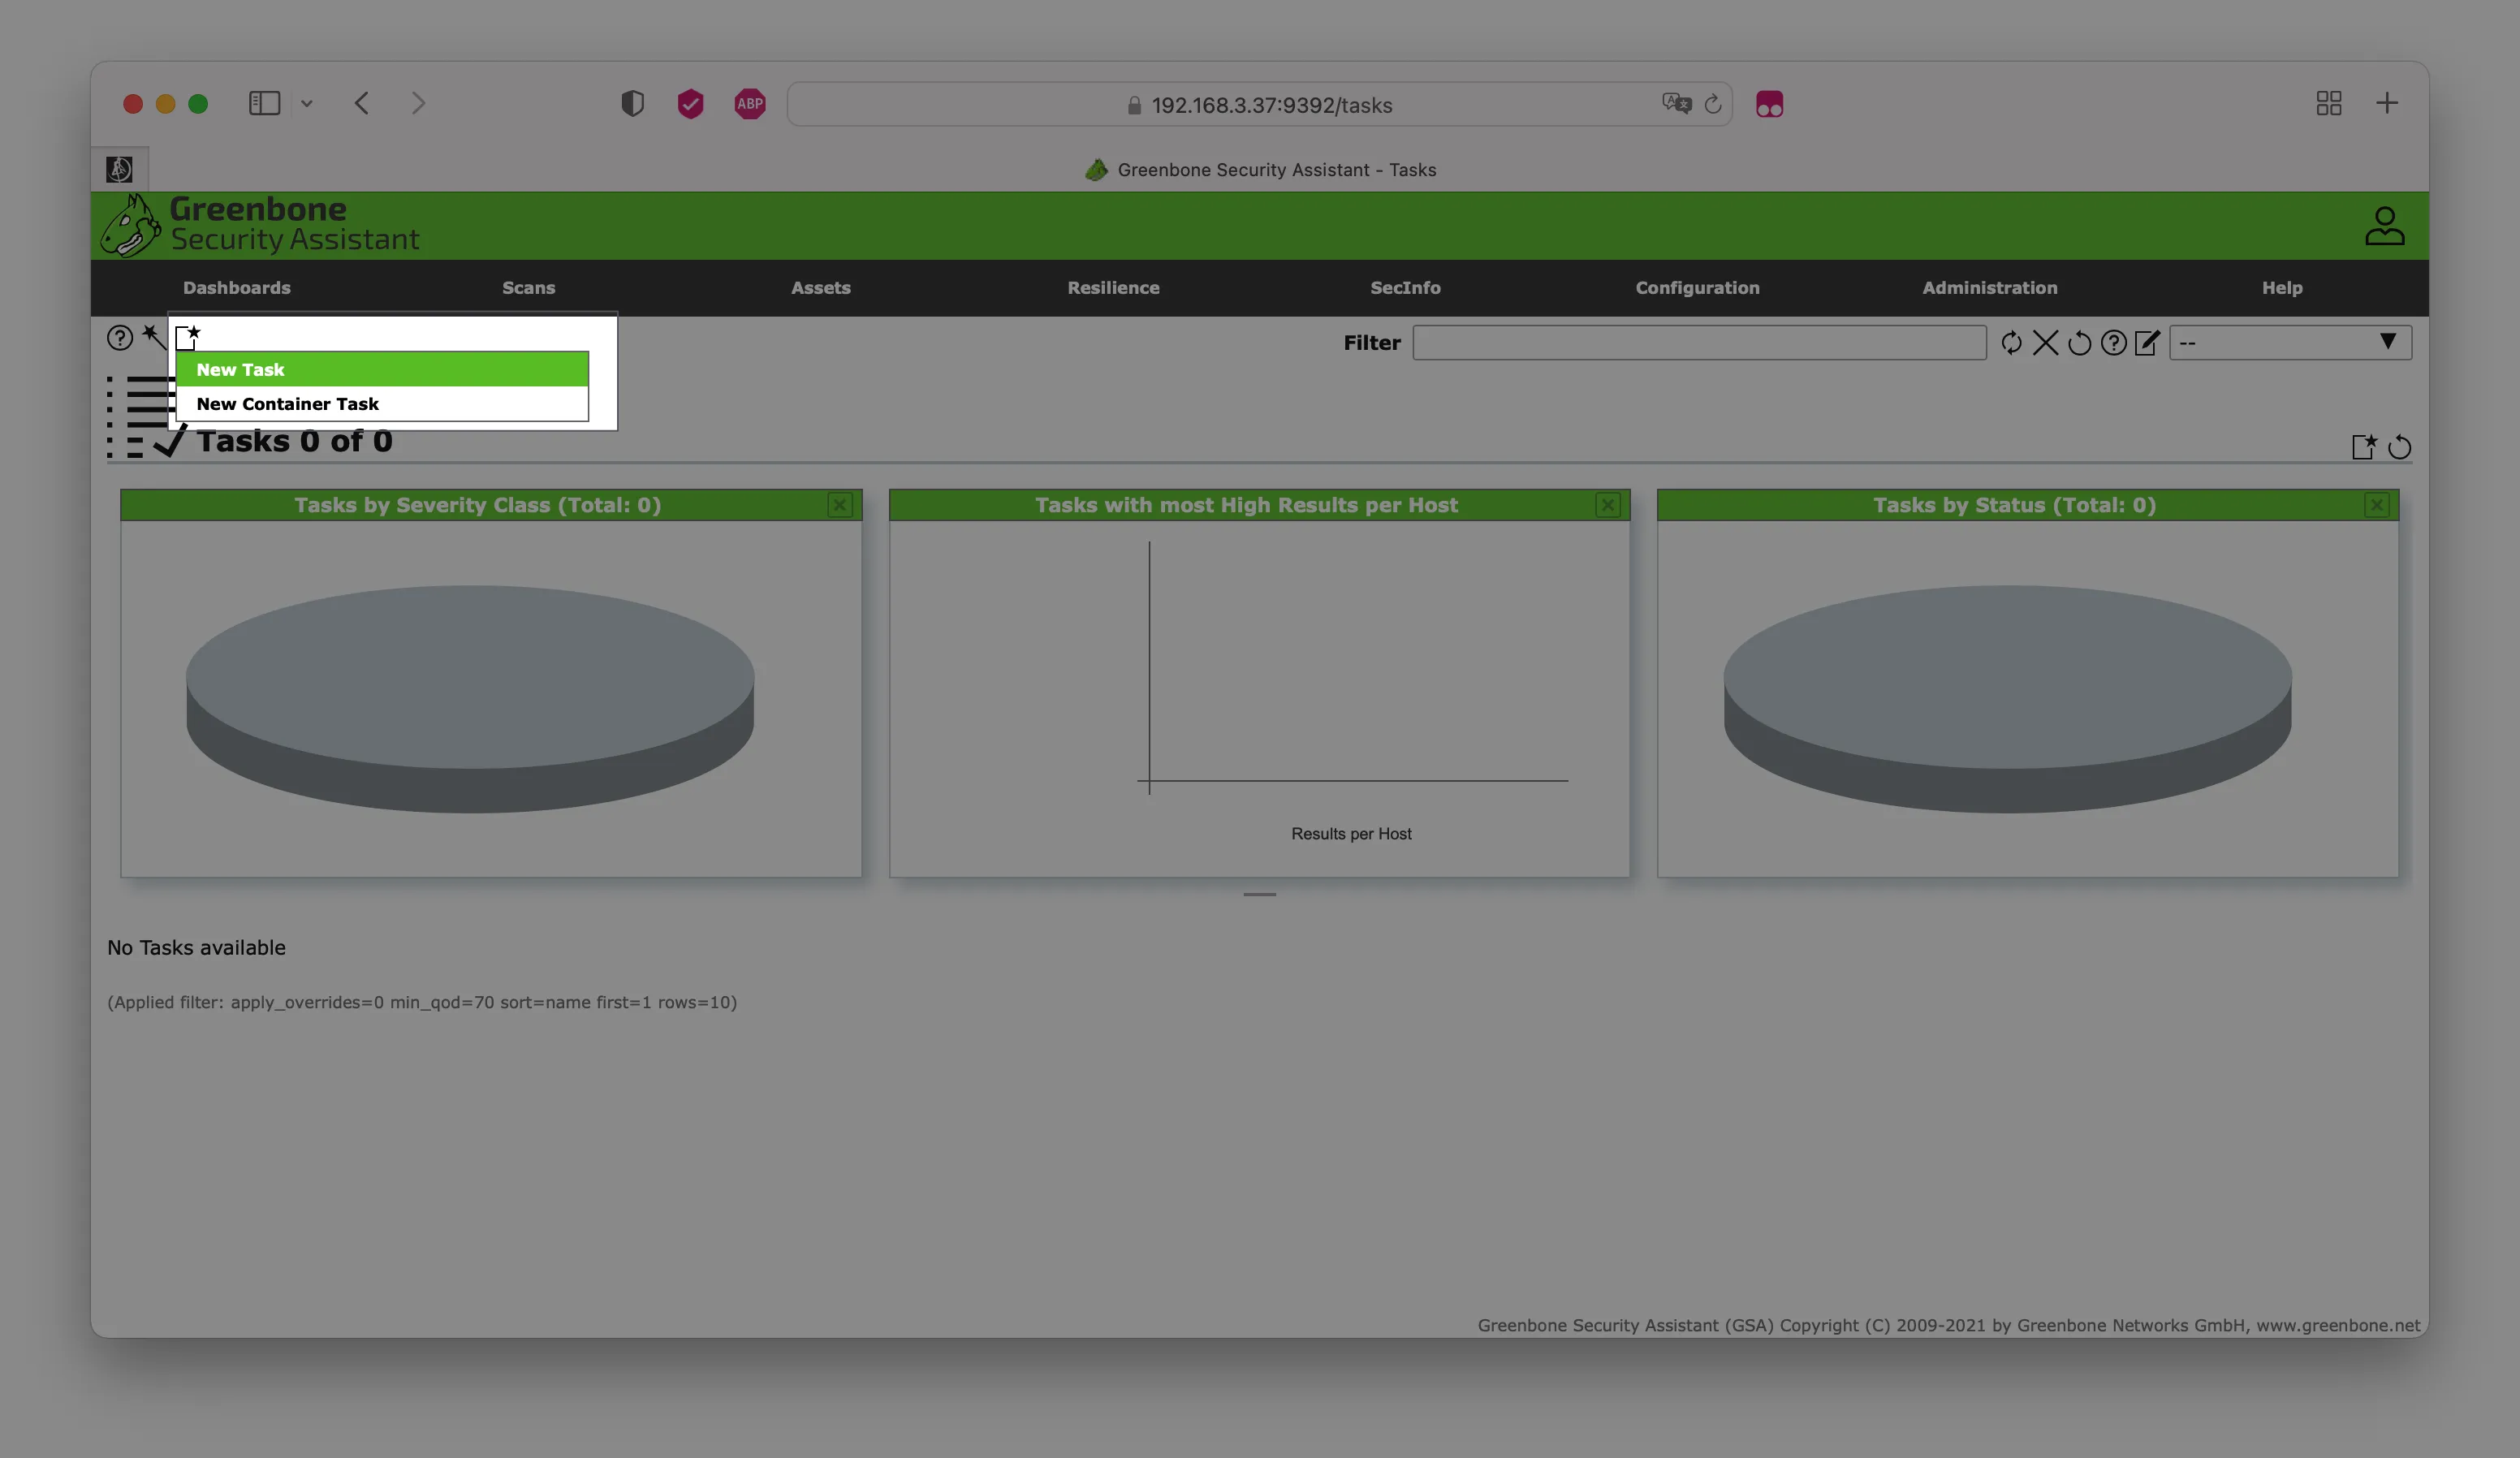The height and width of the screenshot is (1458, 2520).
Task: Open the Help menu
Action: click(x=2282, y=288)
